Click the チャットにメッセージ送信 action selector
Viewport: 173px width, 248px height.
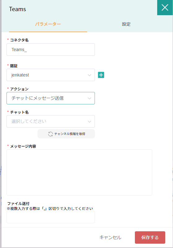coord(51,98)
